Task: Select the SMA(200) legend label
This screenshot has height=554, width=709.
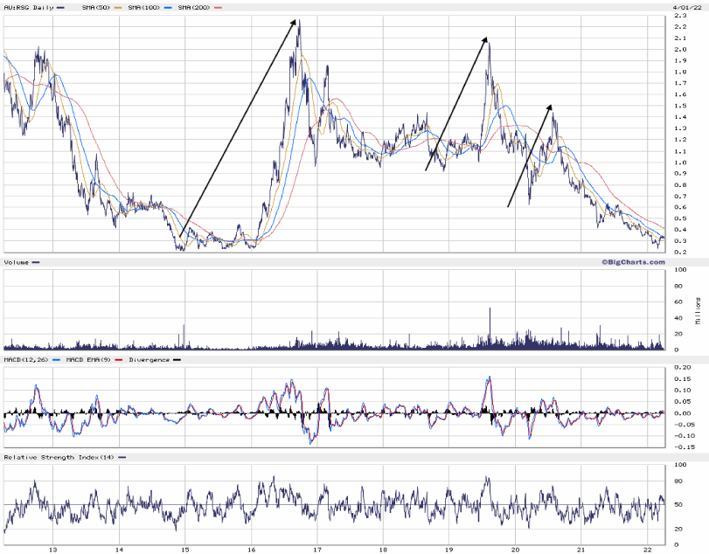Action: coord(194,7)
